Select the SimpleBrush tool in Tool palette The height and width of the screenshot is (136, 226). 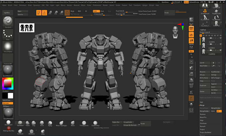[205, 12]
